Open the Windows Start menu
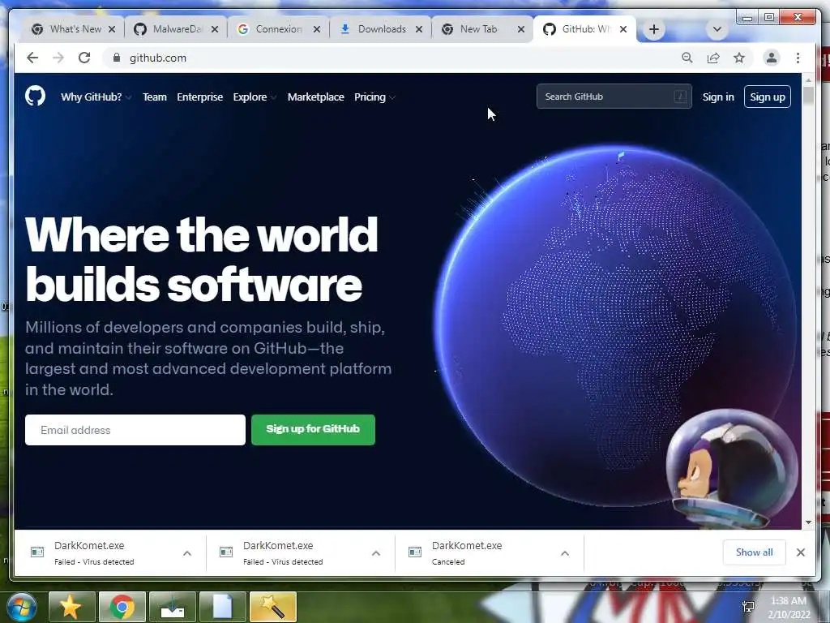 (21, 607)
